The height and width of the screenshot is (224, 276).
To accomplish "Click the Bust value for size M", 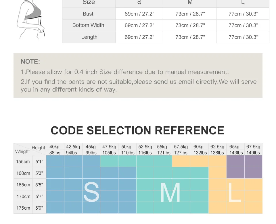I will [190, 14].
